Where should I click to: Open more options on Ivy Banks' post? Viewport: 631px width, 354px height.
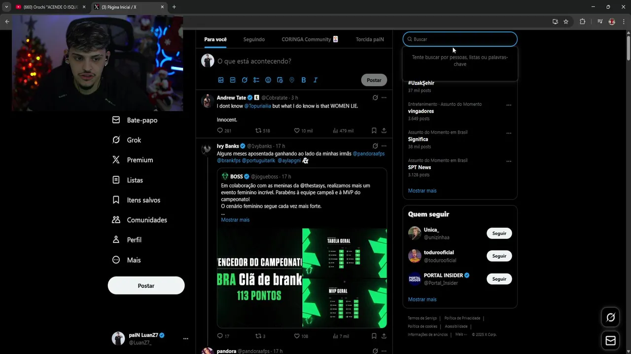[384, 146]
